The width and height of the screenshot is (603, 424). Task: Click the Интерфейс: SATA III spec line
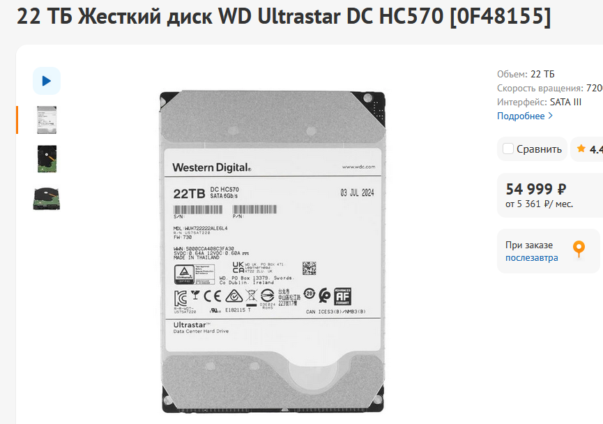coord(539,102)
